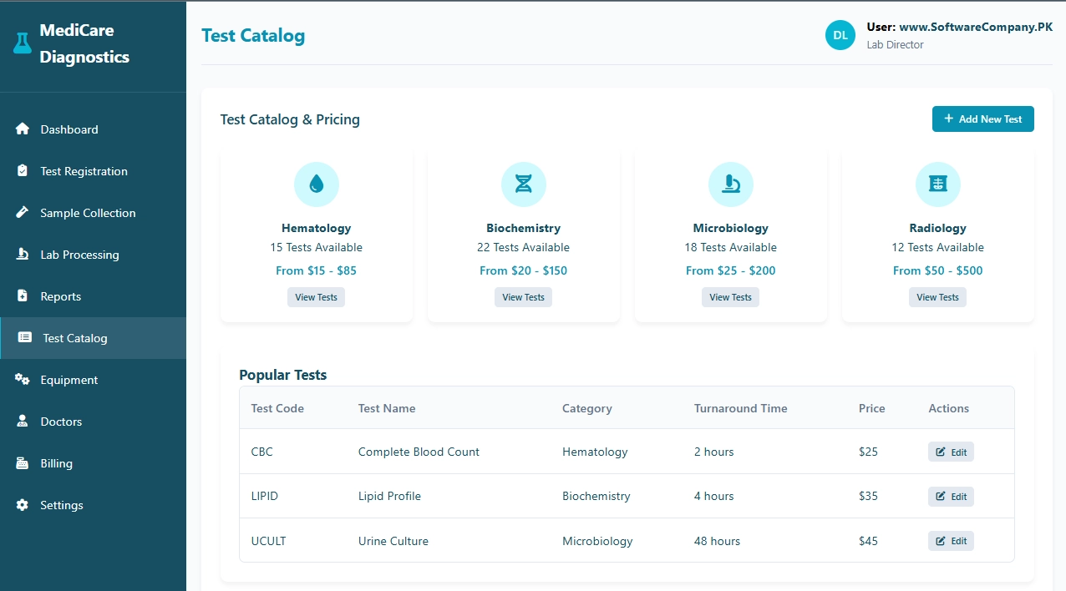This screenshot has height=591, width=1066.
Task: Open the Settings gear in the sidebar
Action: point(23,505)
